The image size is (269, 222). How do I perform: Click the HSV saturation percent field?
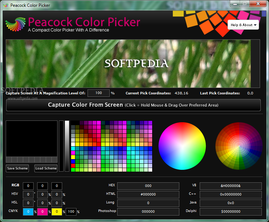click(43, 194)
